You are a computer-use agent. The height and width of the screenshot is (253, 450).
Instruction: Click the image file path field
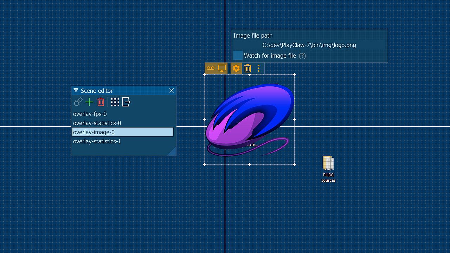[x=309, y=45]
